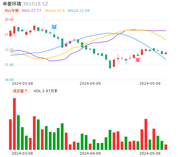Viewport: 178px width, 157px height.
Task: Click the tallest red volume bar
Action: tap(14, 124)
